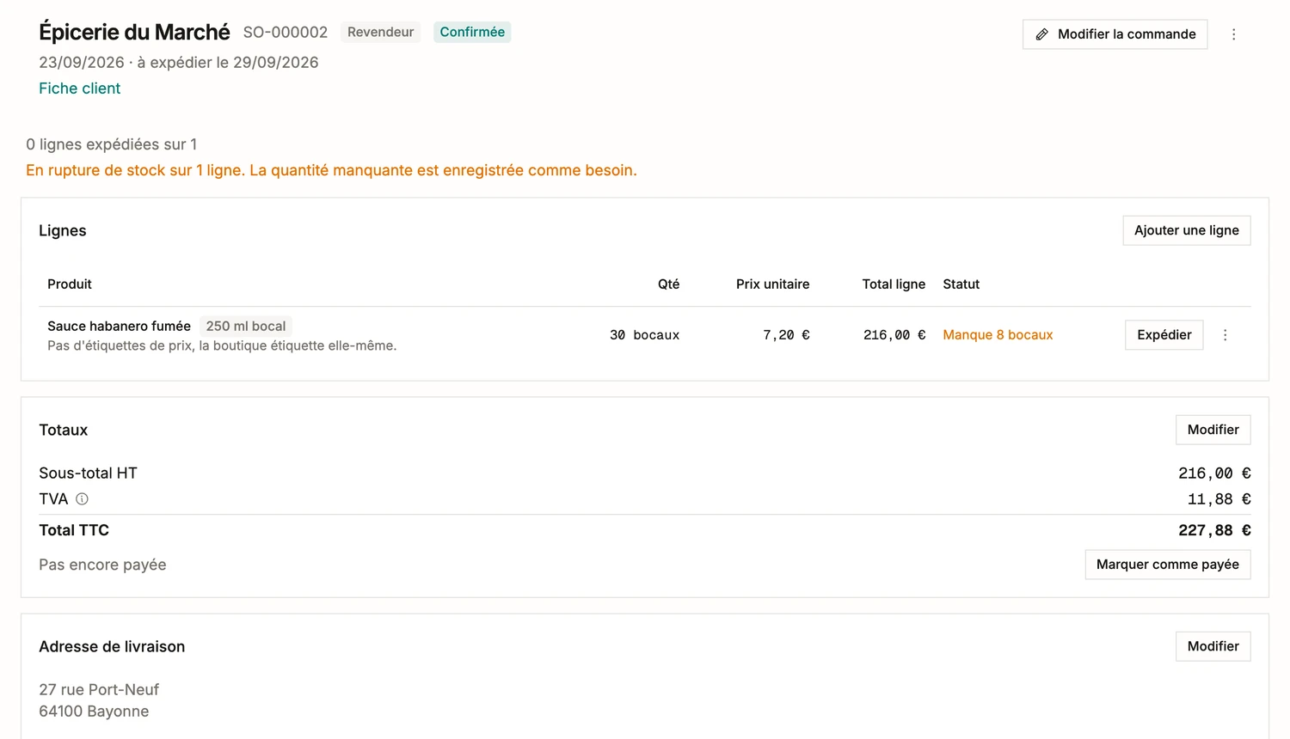
Task: Open the Fiche client link
Action: [79, 89]
